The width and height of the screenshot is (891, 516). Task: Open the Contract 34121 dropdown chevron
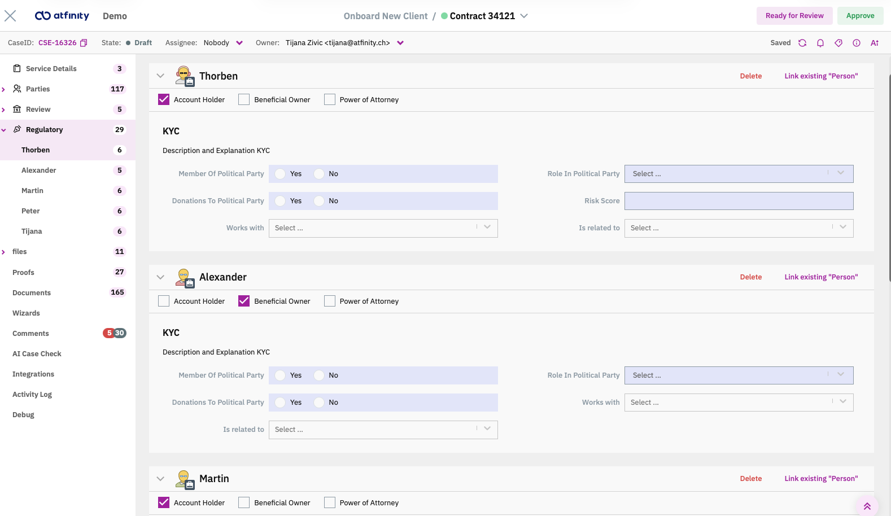524,16
